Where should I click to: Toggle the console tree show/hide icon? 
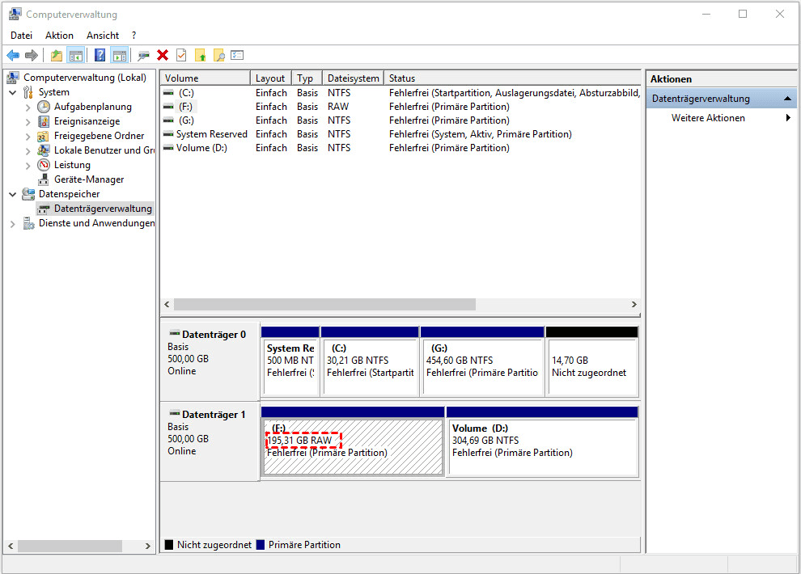(x=75, y=55)
